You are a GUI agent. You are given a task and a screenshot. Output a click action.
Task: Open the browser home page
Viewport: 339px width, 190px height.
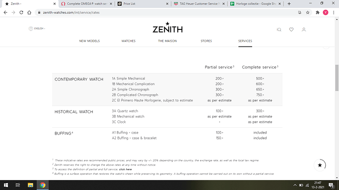point(29,13)
